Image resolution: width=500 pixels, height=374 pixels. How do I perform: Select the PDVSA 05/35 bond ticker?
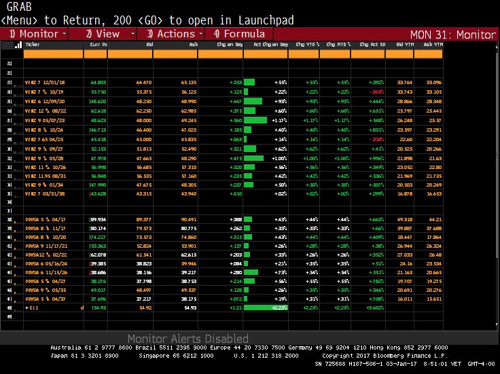[x=46, y=291]
